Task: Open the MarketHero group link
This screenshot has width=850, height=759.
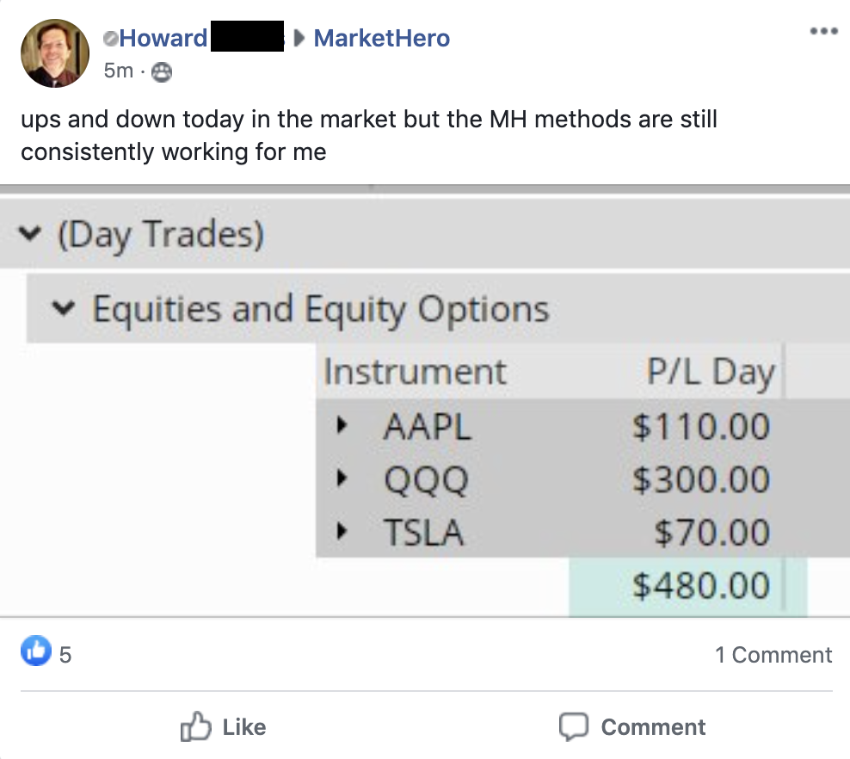Action: tap(381, 39)
